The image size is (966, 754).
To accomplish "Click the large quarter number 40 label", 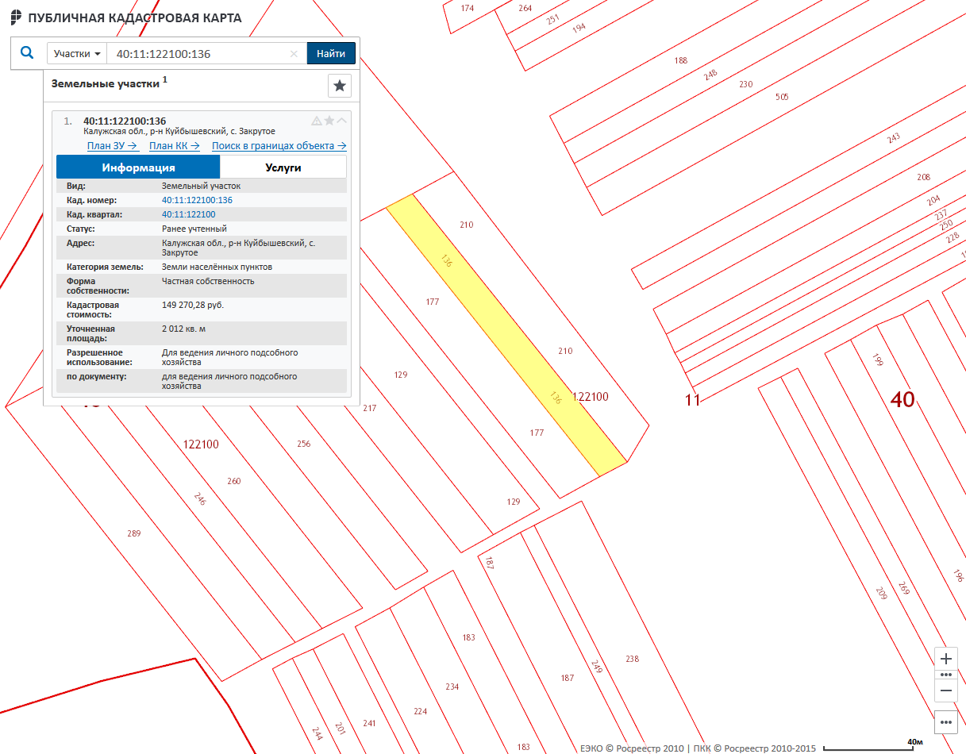I will 902,399.
